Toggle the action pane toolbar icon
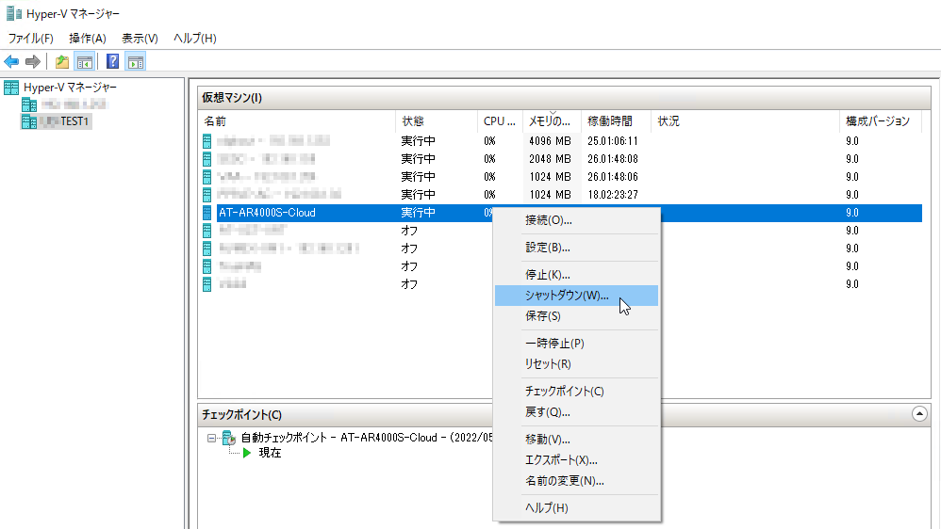The image size is (941, 529). [x=135, y=62]
